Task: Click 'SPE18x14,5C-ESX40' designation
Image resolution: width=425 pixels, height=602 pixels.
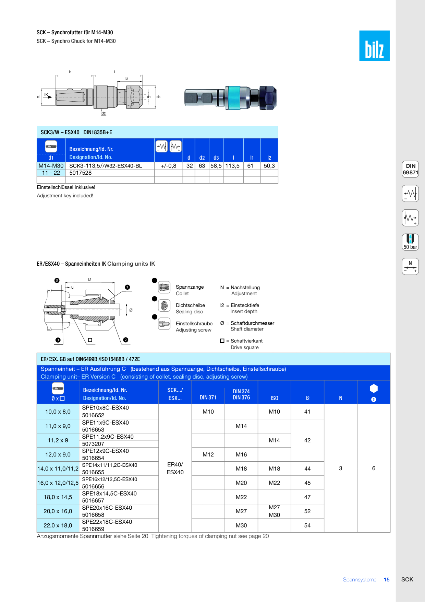Action: (109, 494)
